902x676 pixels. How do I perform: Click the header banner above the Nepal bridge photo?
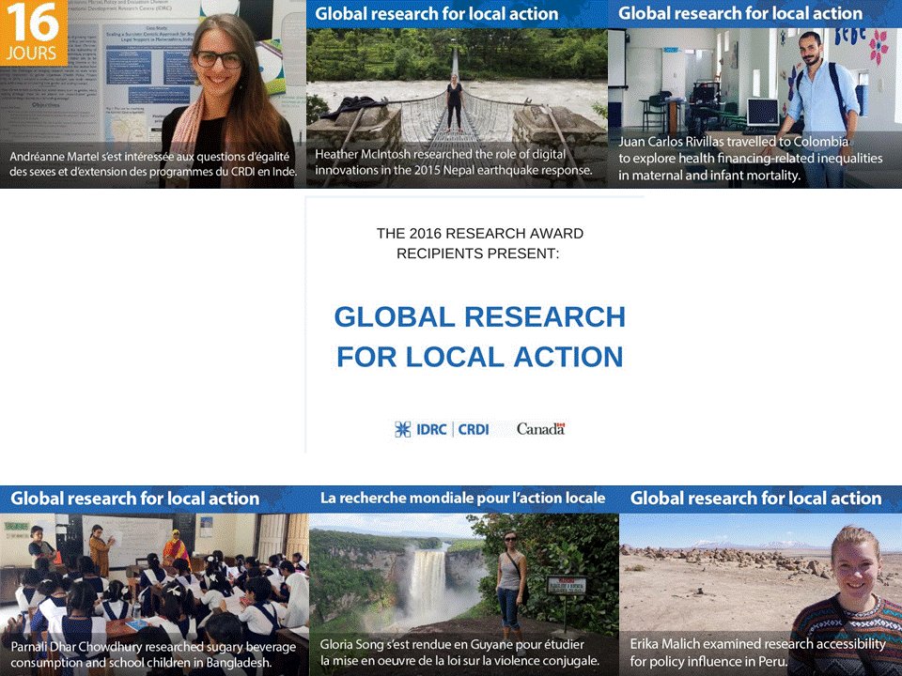coord(457,14)
